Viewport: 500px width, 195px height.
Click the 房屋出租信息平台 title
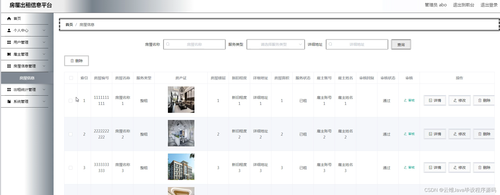(x=31, y=5)
